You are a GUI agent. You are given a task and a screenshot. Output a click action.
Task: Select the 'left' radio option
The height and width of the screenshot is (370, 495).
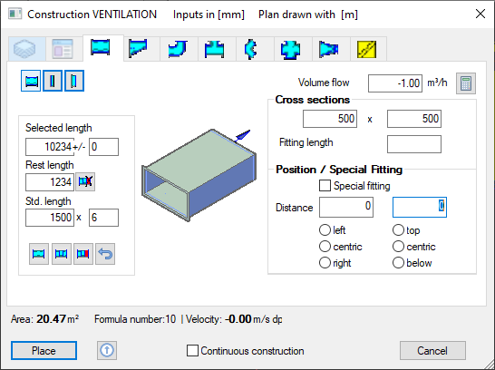[325, 230]
